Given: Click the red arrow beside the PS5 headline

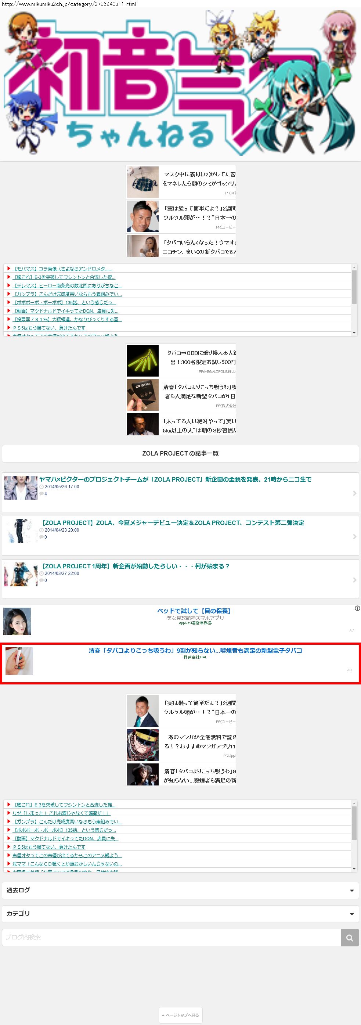Looking at the screenshot, I should tap(9, 327).
